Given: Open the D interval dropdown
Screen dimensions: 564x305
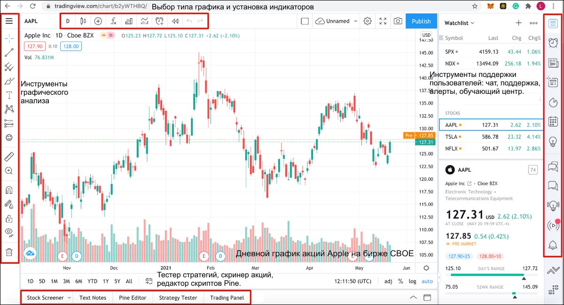Looking at the screenshot, I should pyautogui.click(x=68, y=21).
